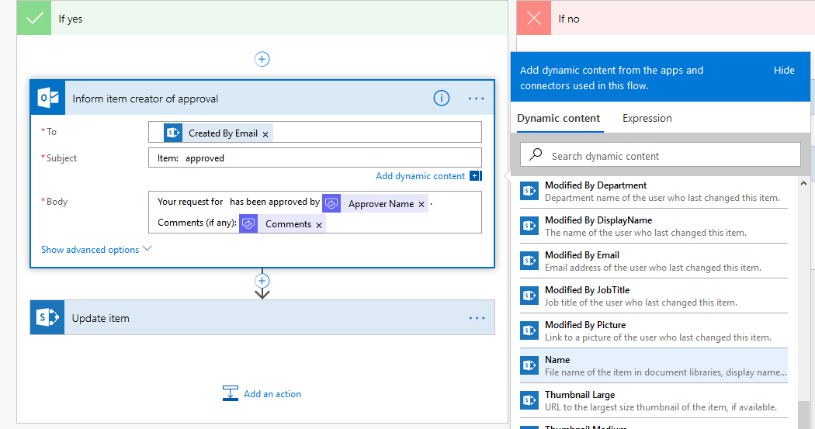Screen dimensions: 815x429
Task: Click the Add dynamic content link
Action: click(420, 176)
